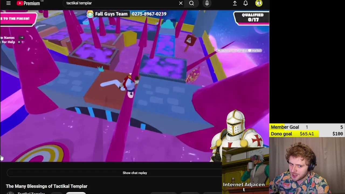Go to the YouTube Premium home logo
Screen dimensions: 345x194
[28, 3]
